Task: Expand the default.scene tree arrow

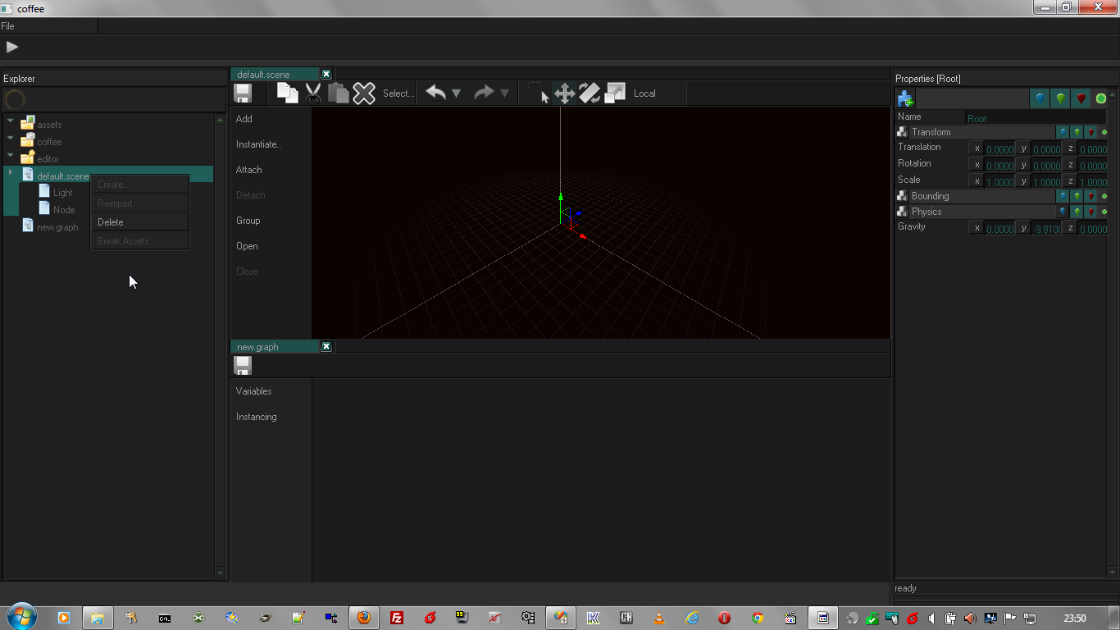Action: coord(11,173)
